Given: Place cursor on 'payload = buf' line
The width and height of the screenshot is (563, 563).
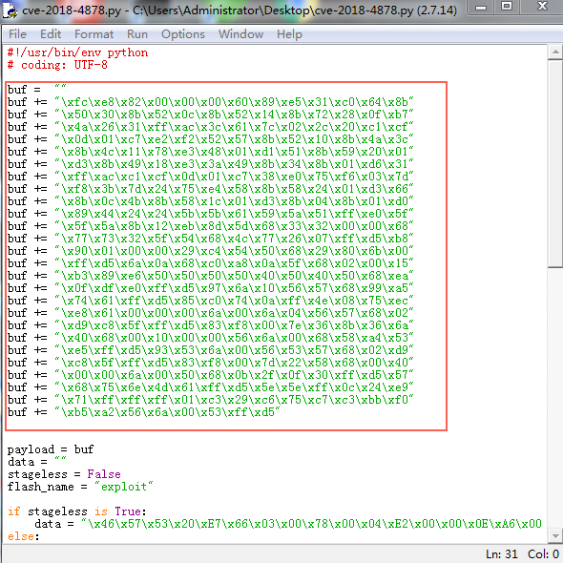Looking at the screenshot, I should 51,449.
